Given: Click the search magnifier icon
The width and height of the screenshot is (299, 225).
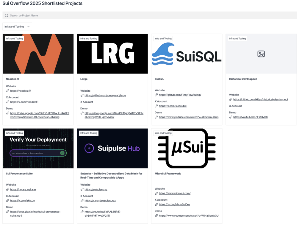Looking at the screenshot, I should point(6,15).
